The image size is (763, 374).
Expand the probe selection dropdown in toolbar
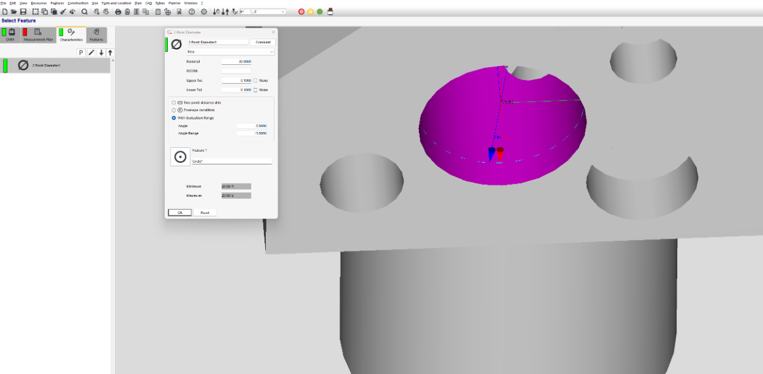[283, 11]
